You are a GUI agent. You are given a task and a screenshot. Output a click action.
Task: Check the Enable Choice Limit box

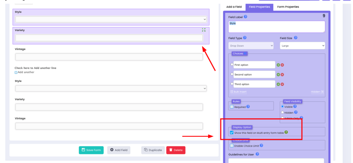pyautogui.click(x=232, y=146)
